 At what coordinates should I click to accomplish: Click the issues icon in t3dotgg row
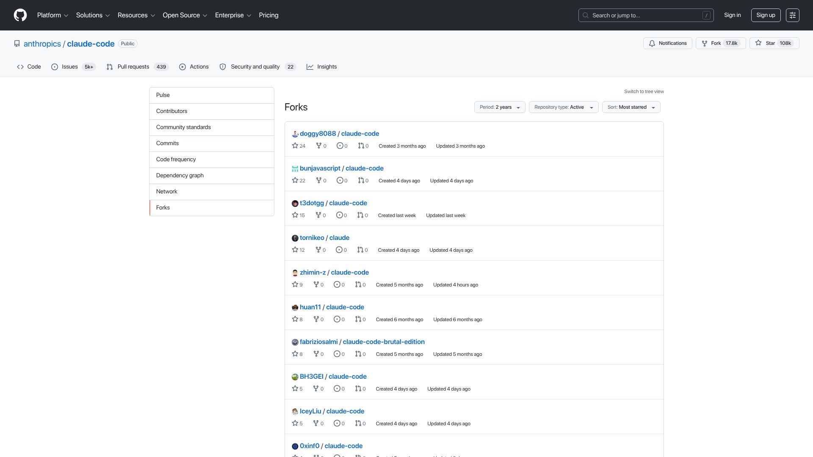(x=339, y=215)
